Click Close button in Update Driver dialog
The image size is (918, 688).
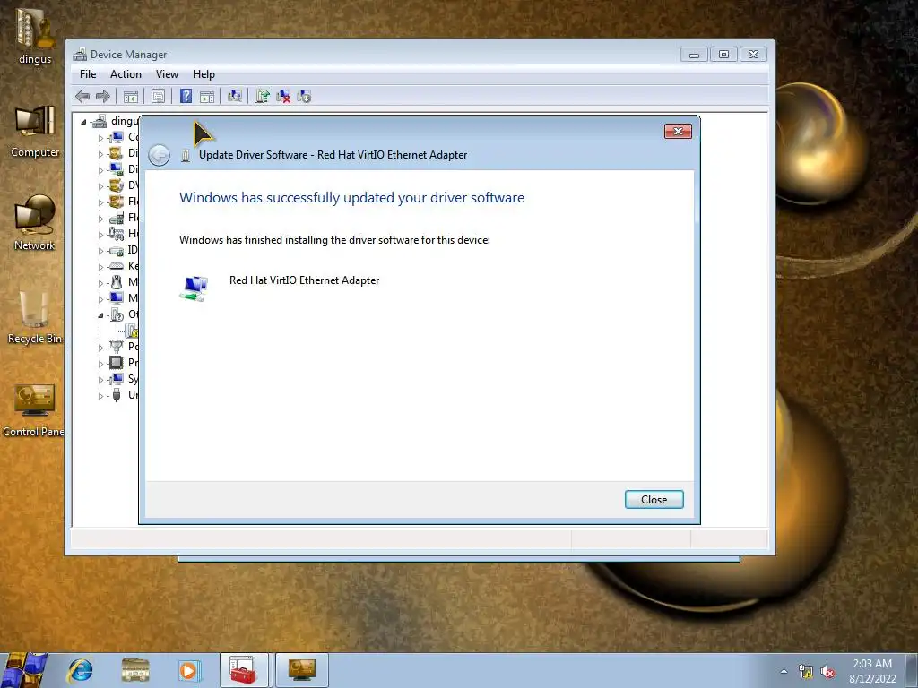[654, 500]
